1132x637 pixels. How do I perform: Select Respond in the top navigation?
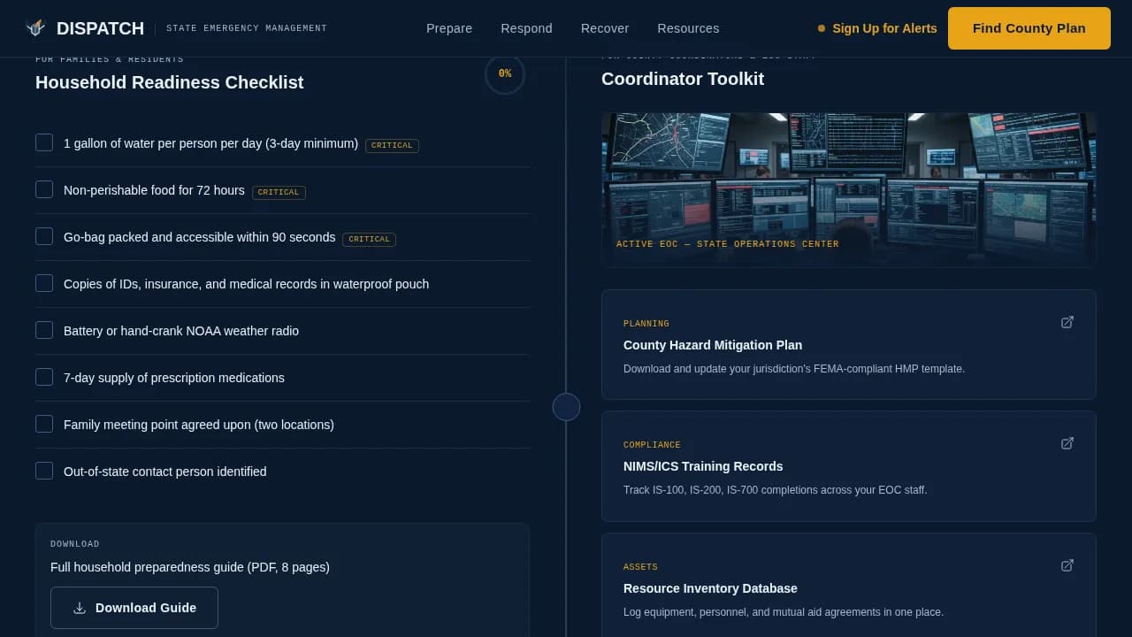pyautogui.click(x=526, y=28)
